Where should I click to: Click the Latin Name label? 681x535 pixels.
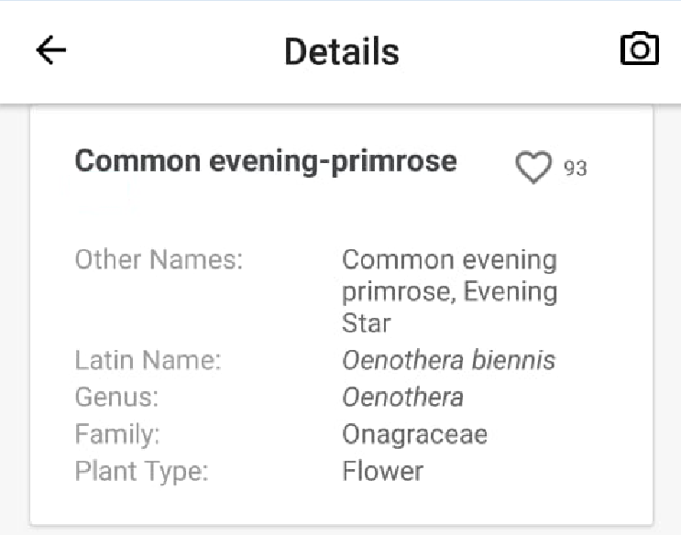[148, 361]
